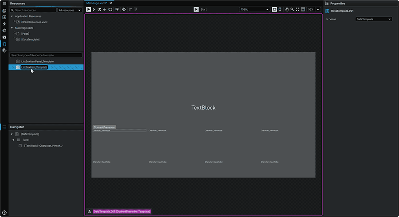Collapse the MainPage.xaml resources group
This screenshot has height=217, width=399.
tap(12, 28)
